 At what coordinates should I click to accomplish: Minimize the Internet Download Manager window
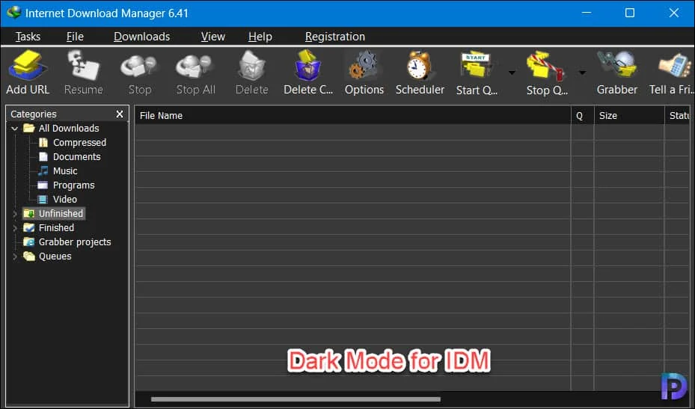[586, 13]
